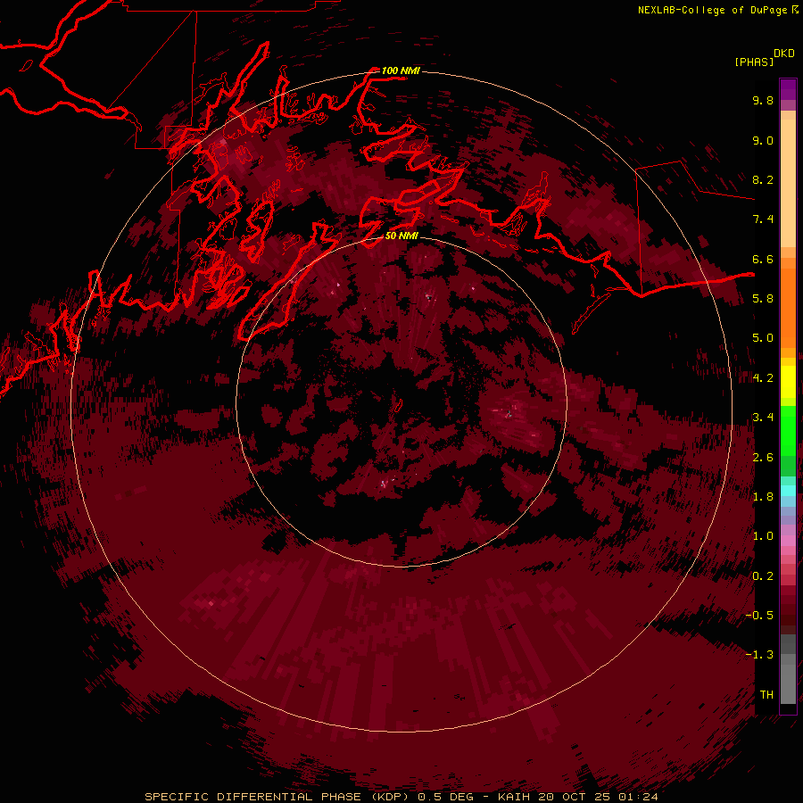The image size is (803, 803).
Task: Click the 5.8 value on color scale
Action: 763,299
